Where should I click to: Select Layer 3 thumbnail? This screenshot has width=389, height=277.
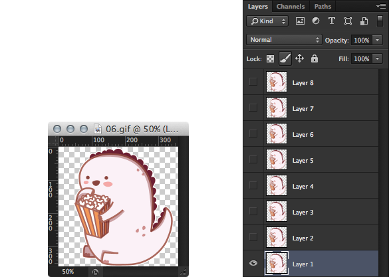click(x=277, y=211)
